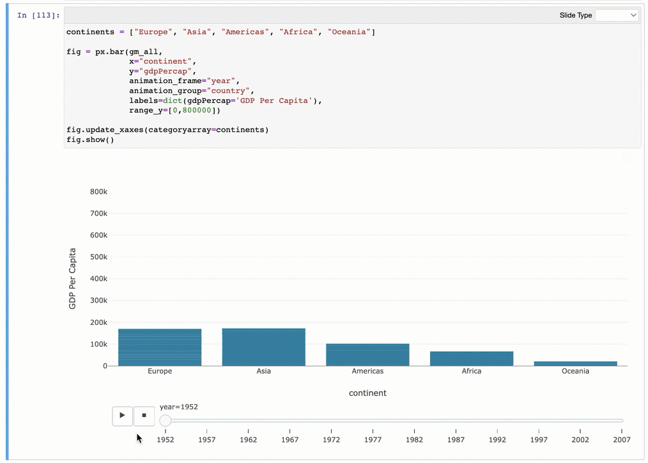Open the Slide Type dropdown

click(x=616, y=15)
